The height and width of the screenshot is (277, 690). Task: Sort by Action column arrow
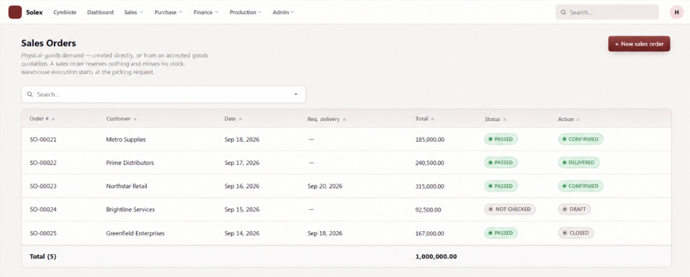[577, 120]
